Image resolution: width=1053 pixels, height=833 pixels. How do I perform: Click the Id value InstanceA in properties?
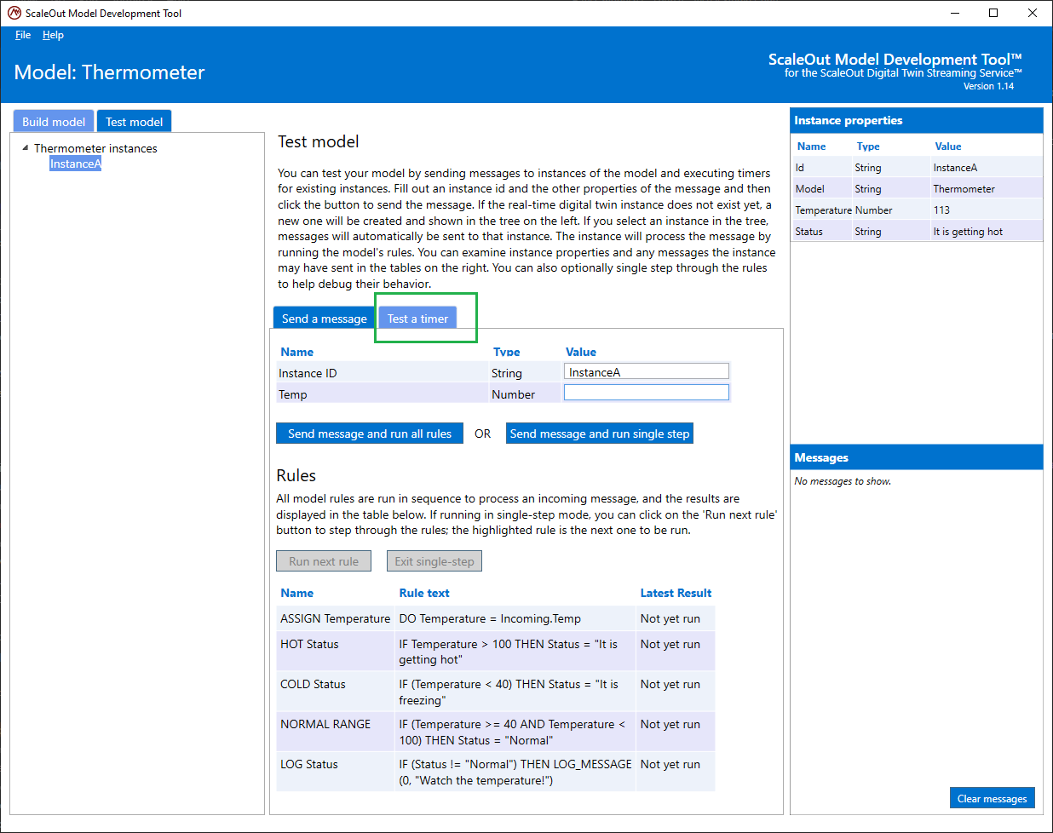point(955,167)
